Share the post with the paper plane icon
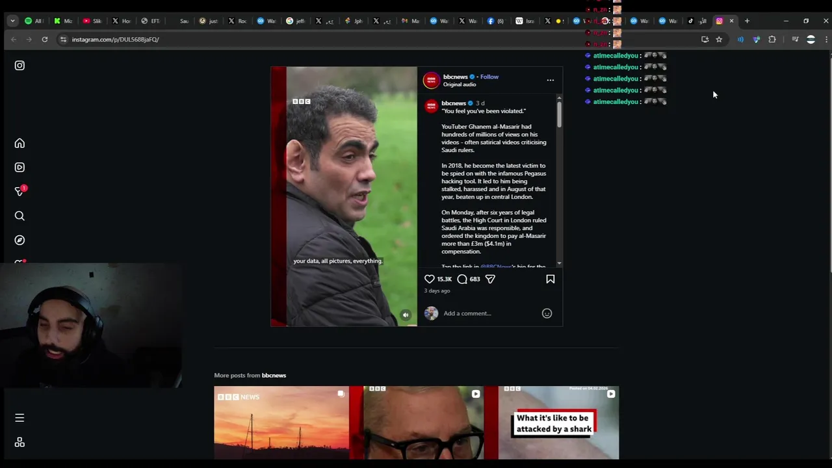 click(x=490, y=279)
